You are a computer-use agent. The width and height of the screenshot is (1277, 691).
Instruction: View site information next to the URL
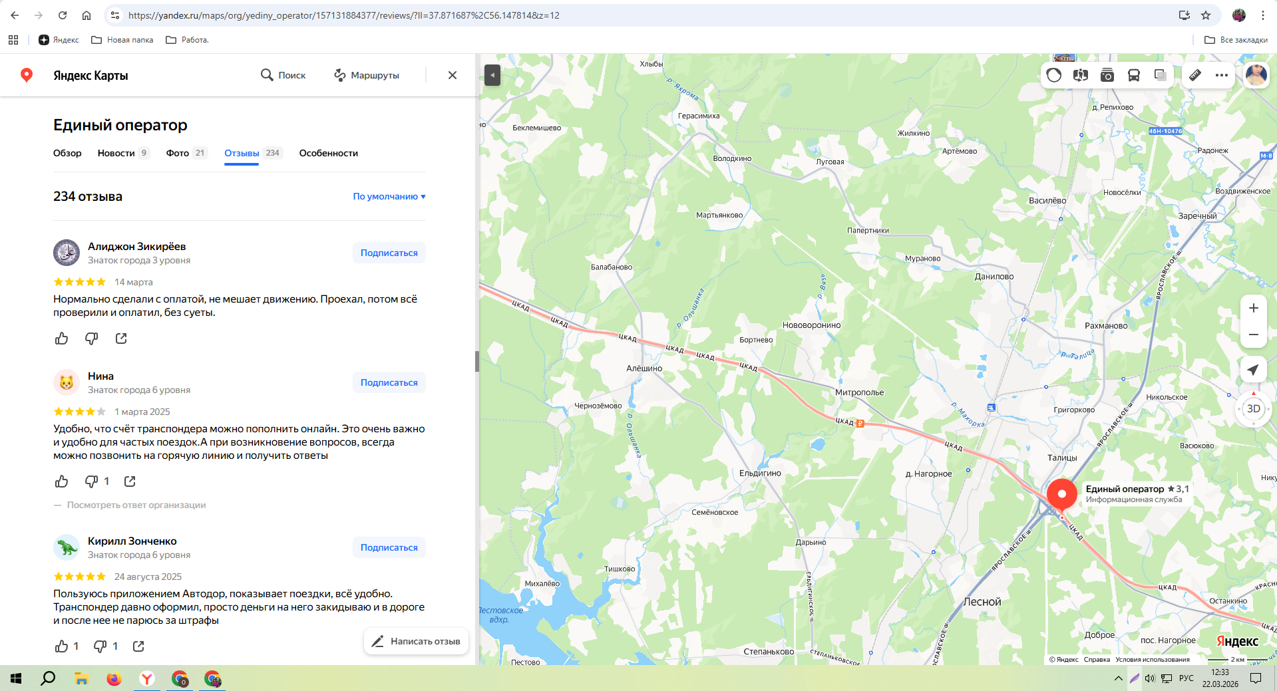pyautogui.click(x=115, y=15)
